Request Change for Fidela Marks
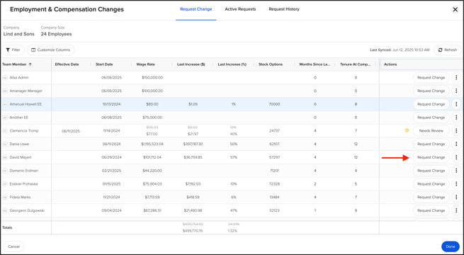The width and height of the screenshot is (464, 255). click(431, 198)
